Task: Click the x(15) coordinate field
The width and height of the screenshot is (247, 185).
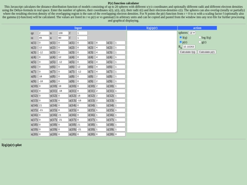Action: pos(44,110)
